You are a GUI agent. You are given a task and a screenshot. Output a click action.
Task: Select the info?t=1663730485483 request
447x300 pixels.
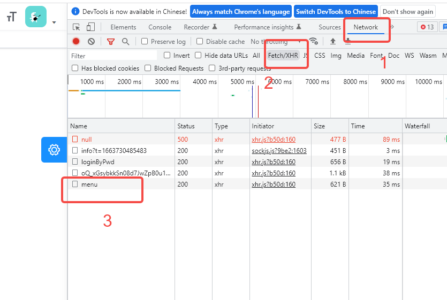point(257,150)
